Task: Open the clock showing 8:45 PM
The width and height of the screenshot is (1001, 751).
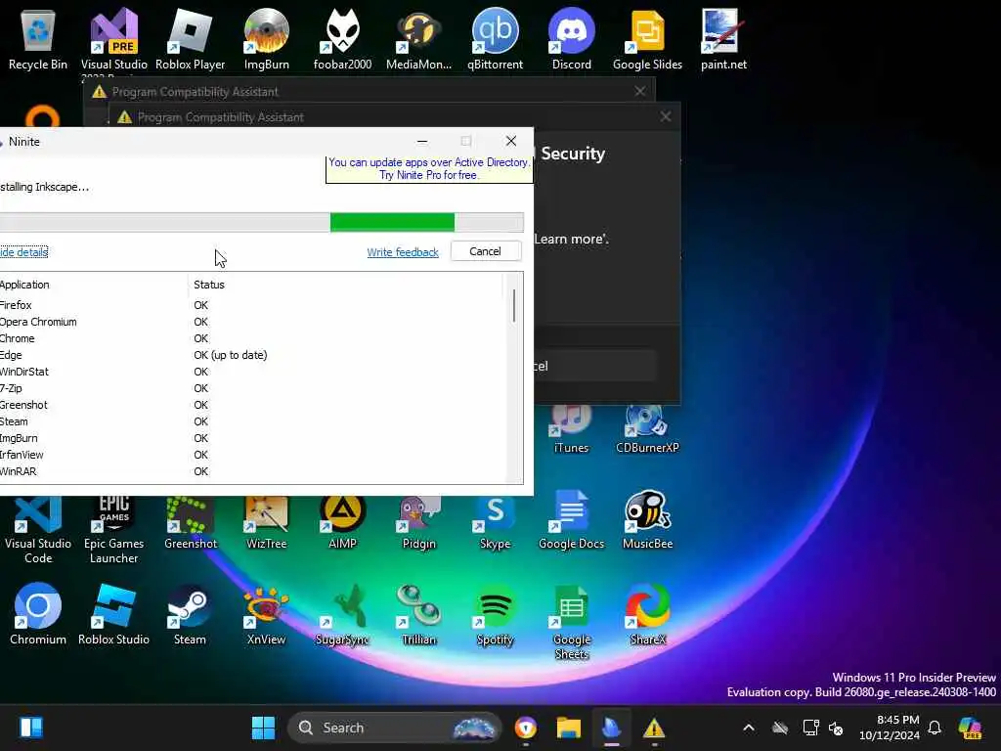Action: [x=890, y=728]
